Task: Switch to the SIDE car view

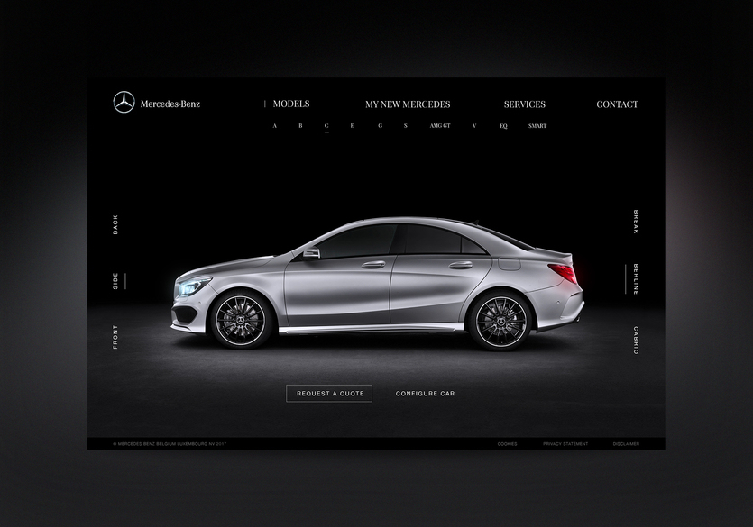Action: [115, 281]
